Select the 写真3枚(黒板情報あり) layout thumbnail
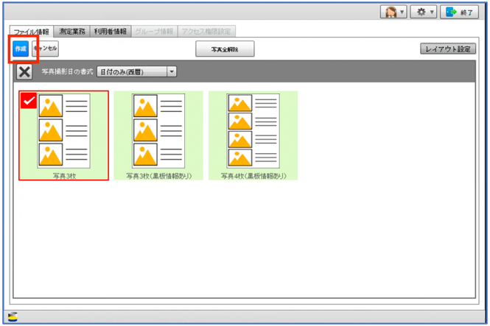This screenshot has height=326, width=490. pyautogui.click(x=158, y=131)
